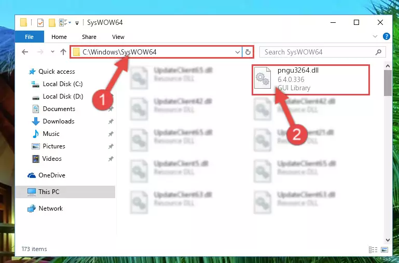Viewport: 399px width, 263px height.
Task: Open Local Disk (C:) in sidebar
Action: [57, 84]
